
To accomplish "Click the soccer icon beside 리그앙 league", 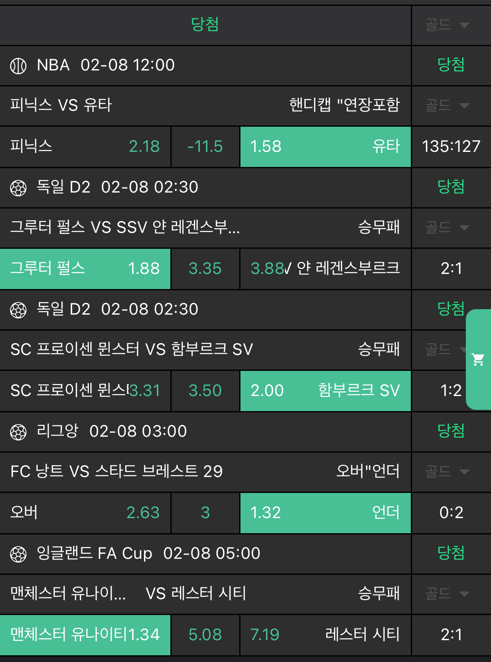I will [x=18, y=432].
